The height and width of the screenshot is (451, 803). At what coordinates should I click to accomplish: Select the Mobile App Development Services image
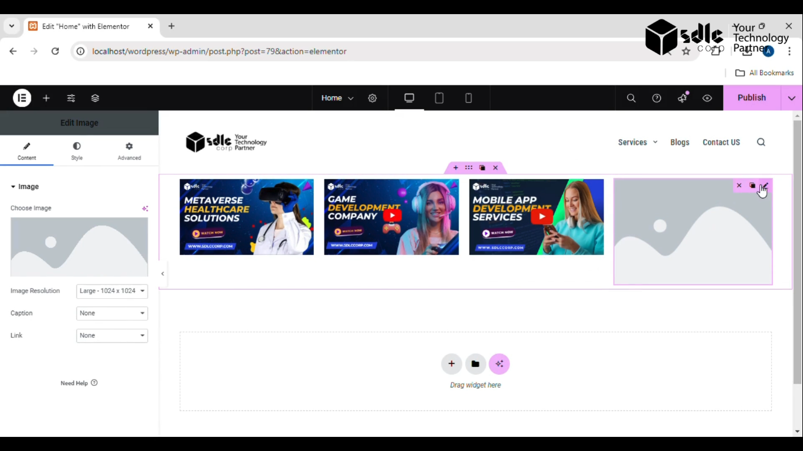tap(537, 217)
